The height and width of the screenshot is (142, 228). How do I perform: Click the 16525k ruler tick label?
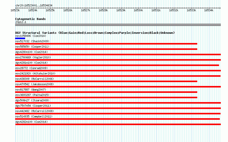(x=50, y=10)
